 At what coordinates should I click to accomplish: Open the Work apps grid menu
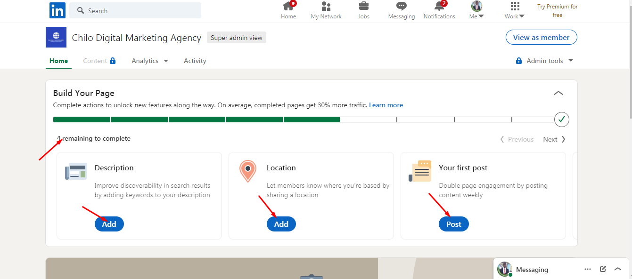pyautogui.click(x=515, y=10)
